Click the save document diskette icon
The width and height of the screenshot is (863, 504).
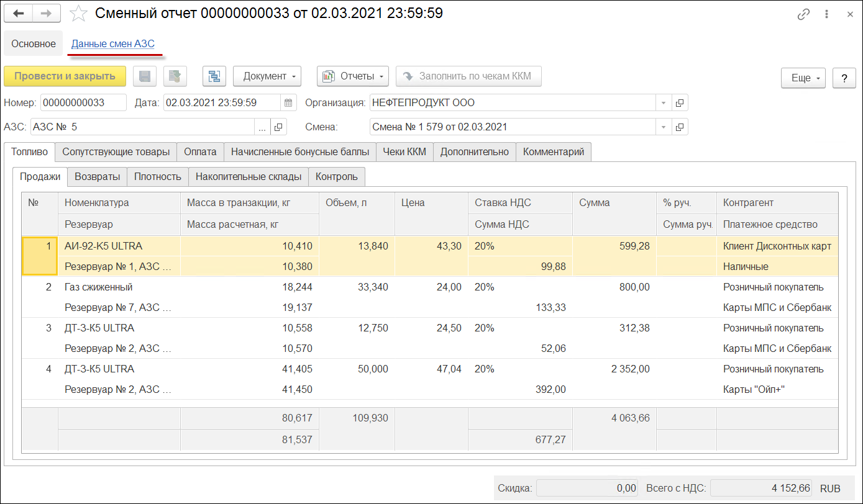(145, 76)
